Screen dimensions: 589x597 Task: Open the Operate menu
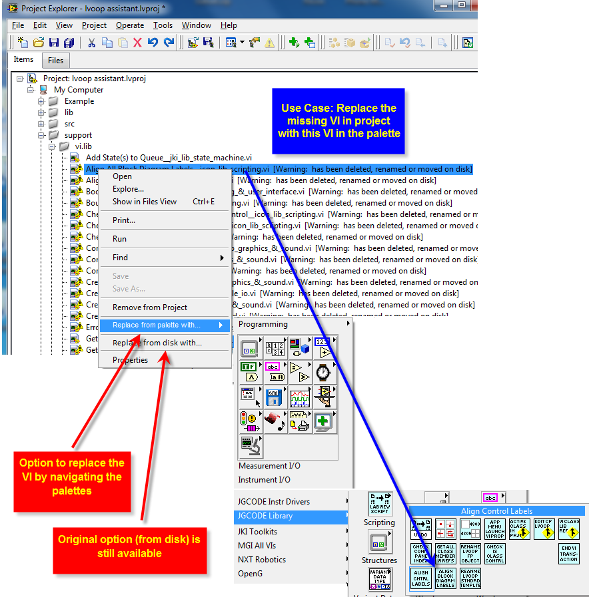click(130, 25)
